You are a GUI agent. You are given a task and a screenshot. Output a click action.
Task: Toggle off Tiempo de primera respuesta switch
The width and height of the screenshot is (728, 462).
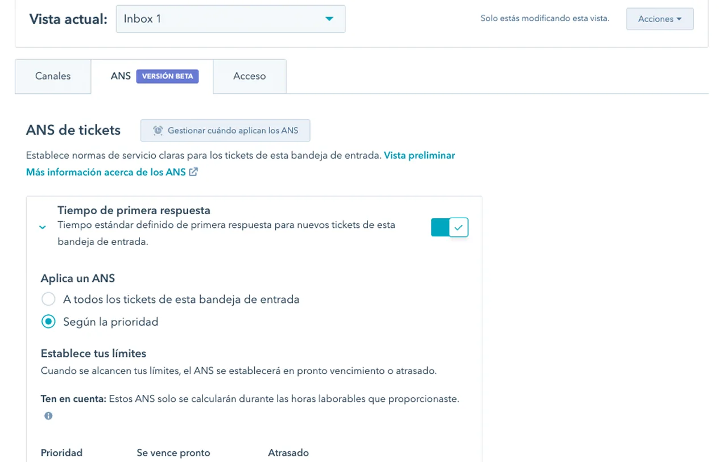(449, 227)
